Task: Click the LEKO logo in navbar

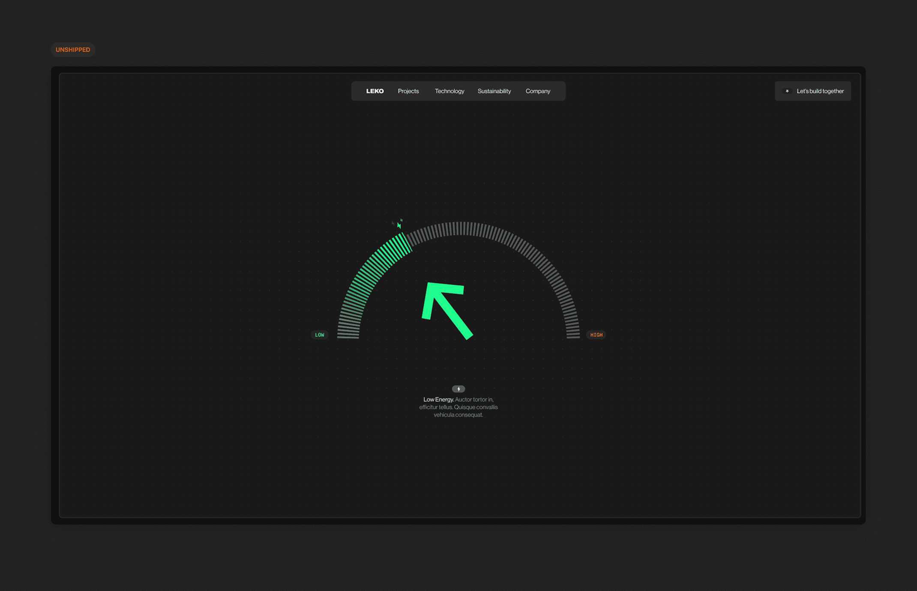Action: click(x=375, y=91)
